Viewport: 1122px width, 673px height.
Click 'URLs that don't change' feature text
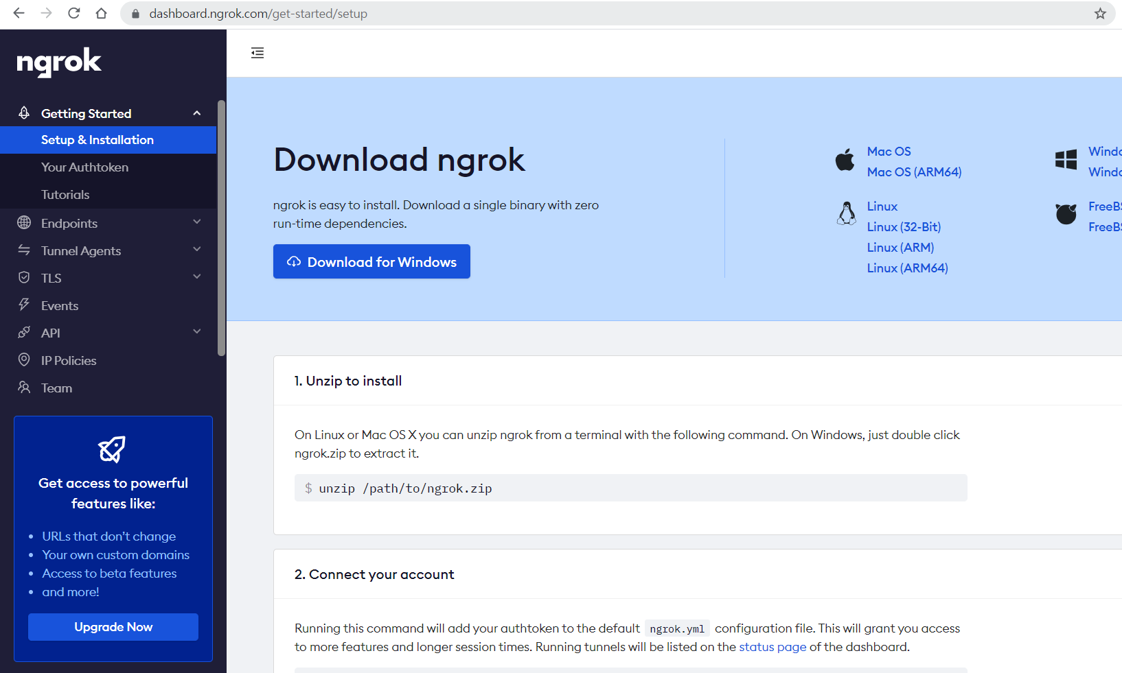109,536
